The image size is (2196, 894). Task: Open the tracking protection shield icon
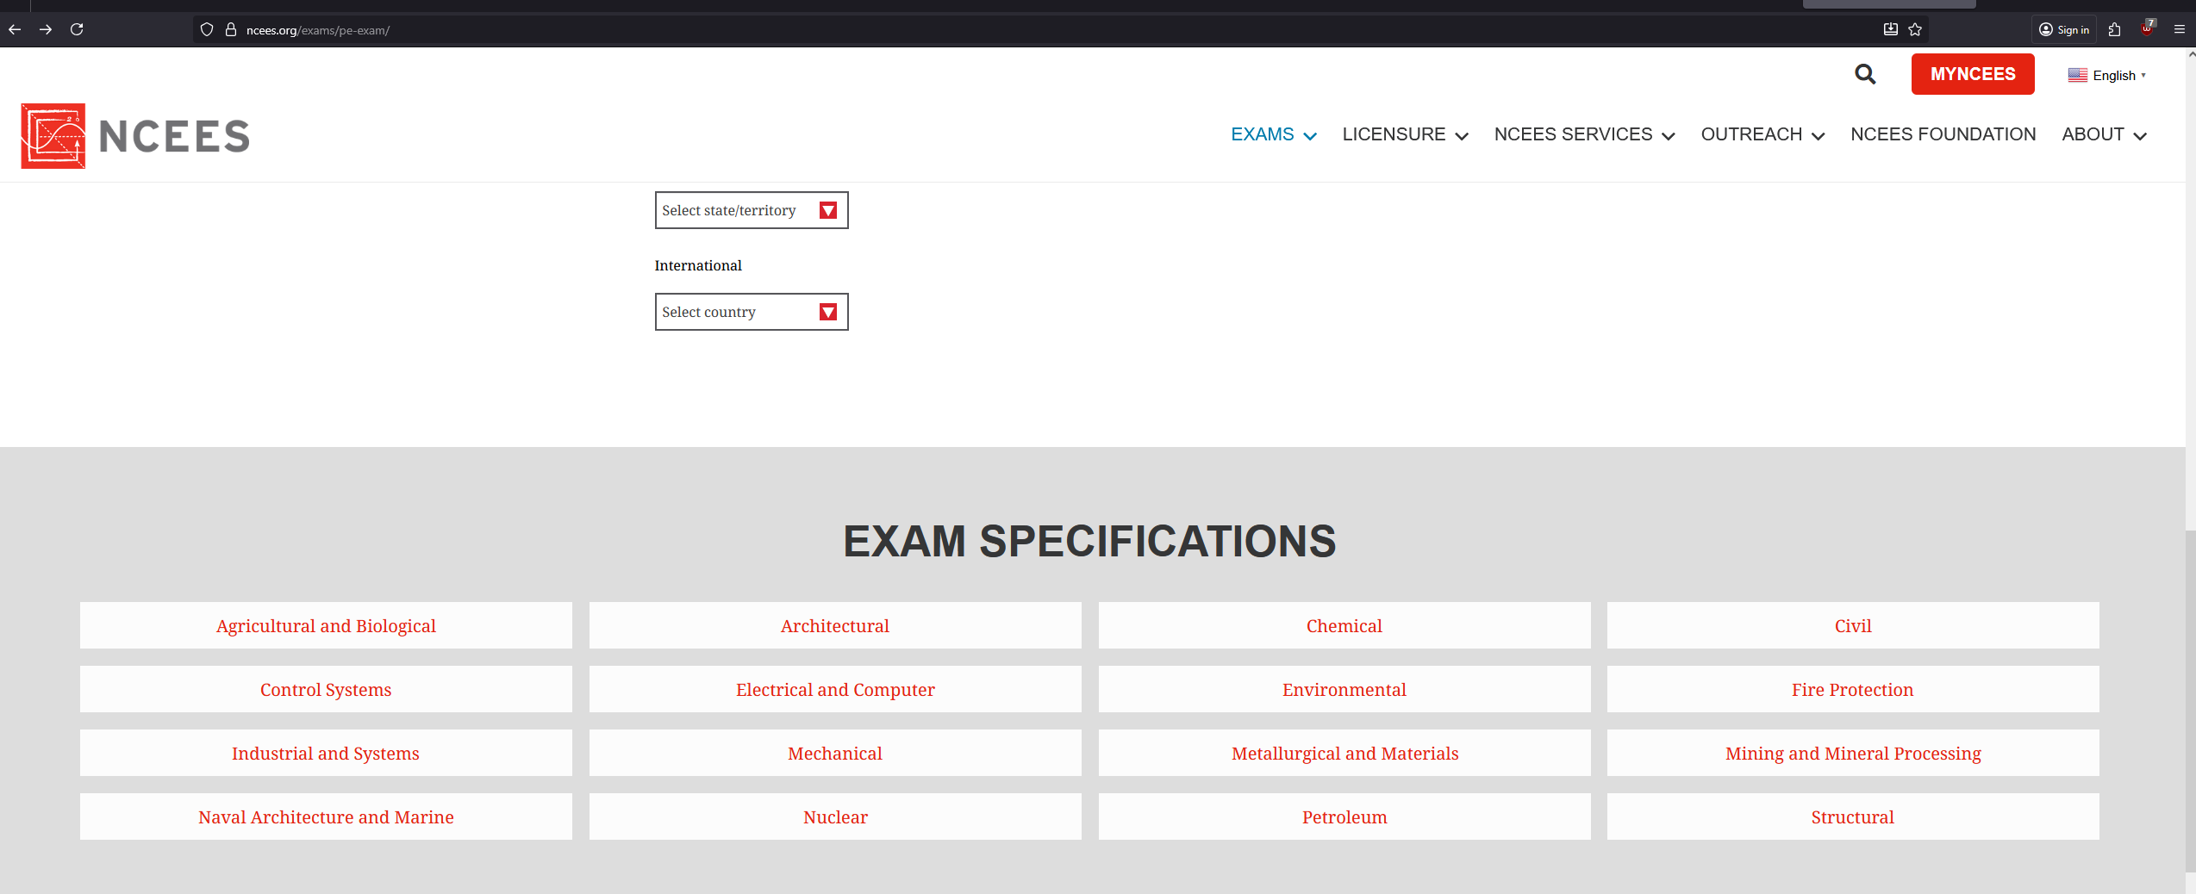click(x=207, y=29)
